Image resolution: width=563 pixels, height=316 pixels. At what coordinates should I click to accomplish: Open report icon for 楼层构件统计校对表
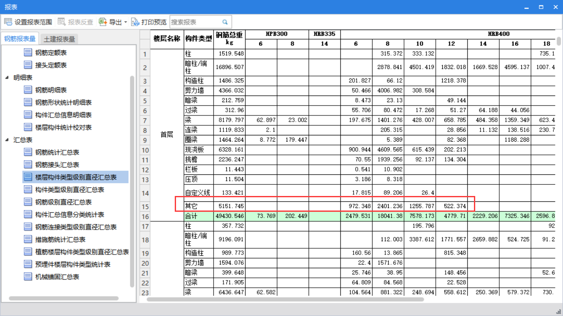(28, 127)
